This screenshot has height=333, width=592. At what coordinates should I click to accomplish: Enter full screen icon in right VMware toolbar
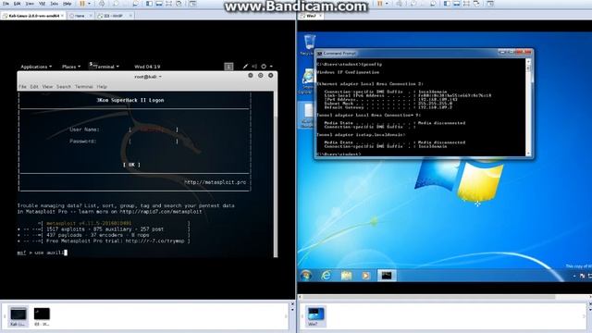[x=466, y=4]
